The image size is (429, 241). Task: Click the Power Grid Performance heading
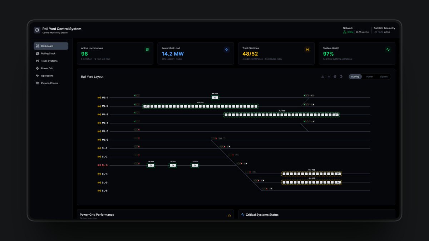tap(97, 215)
